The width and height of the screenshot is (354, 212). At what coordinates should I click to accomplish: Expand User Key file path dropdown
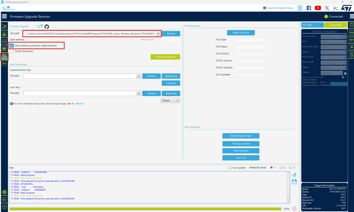(x=139, y=93)
